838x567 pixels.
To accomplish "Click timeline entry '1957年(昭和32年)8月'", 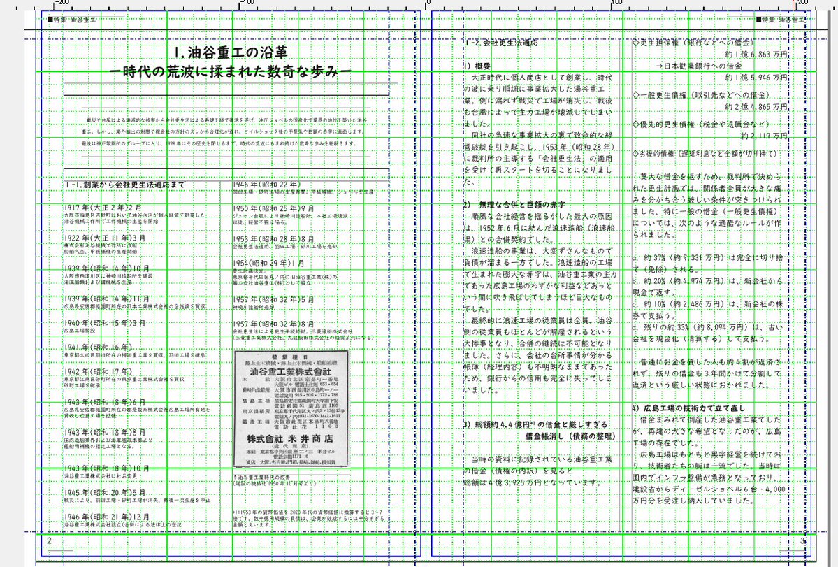I will click(x=274, y=324).
